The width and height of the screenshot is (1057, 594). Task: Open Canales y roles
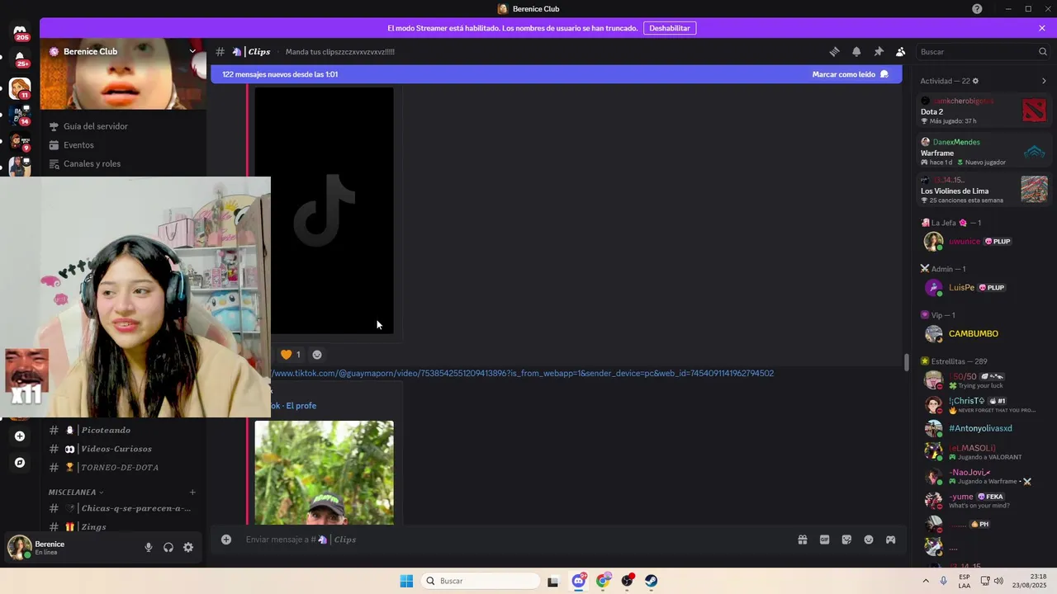coord(92,163)
